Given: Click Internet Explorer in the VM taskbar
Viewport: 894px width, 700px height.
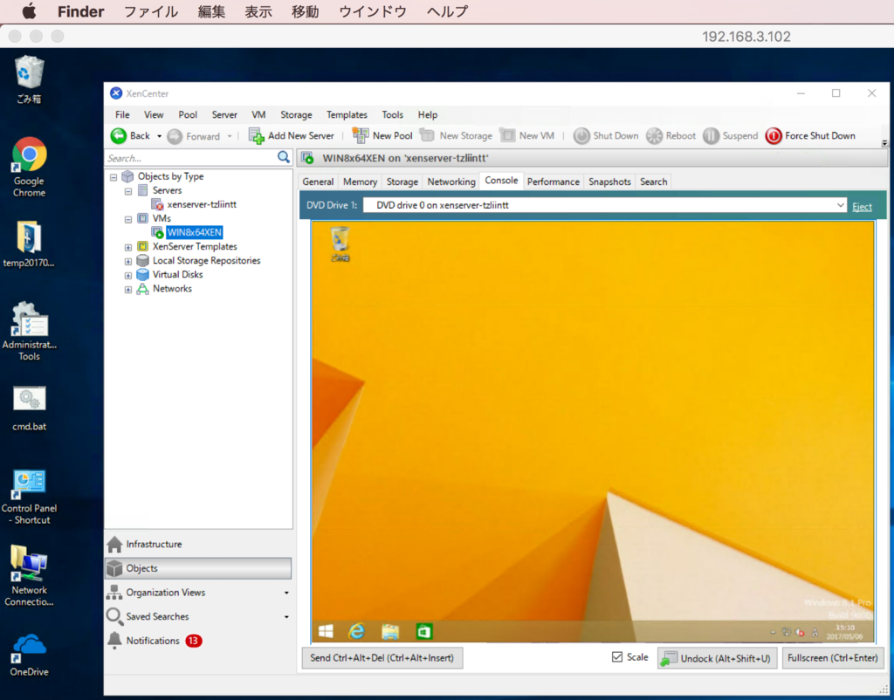Looking at the screenshot, I should [x=356, y=631].
